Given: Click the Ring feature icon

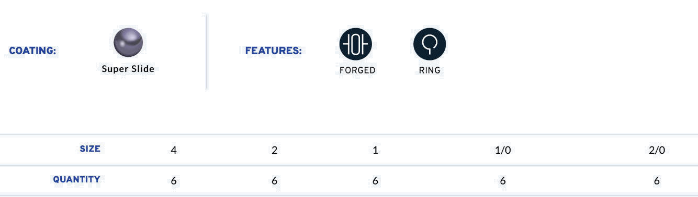Looking at the screenshot, I should pos(430,44).
